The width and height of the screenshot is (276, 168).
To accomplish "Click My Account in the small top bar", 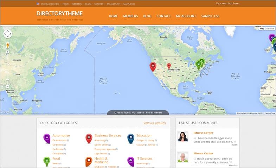I will click(x=113, y=4).
